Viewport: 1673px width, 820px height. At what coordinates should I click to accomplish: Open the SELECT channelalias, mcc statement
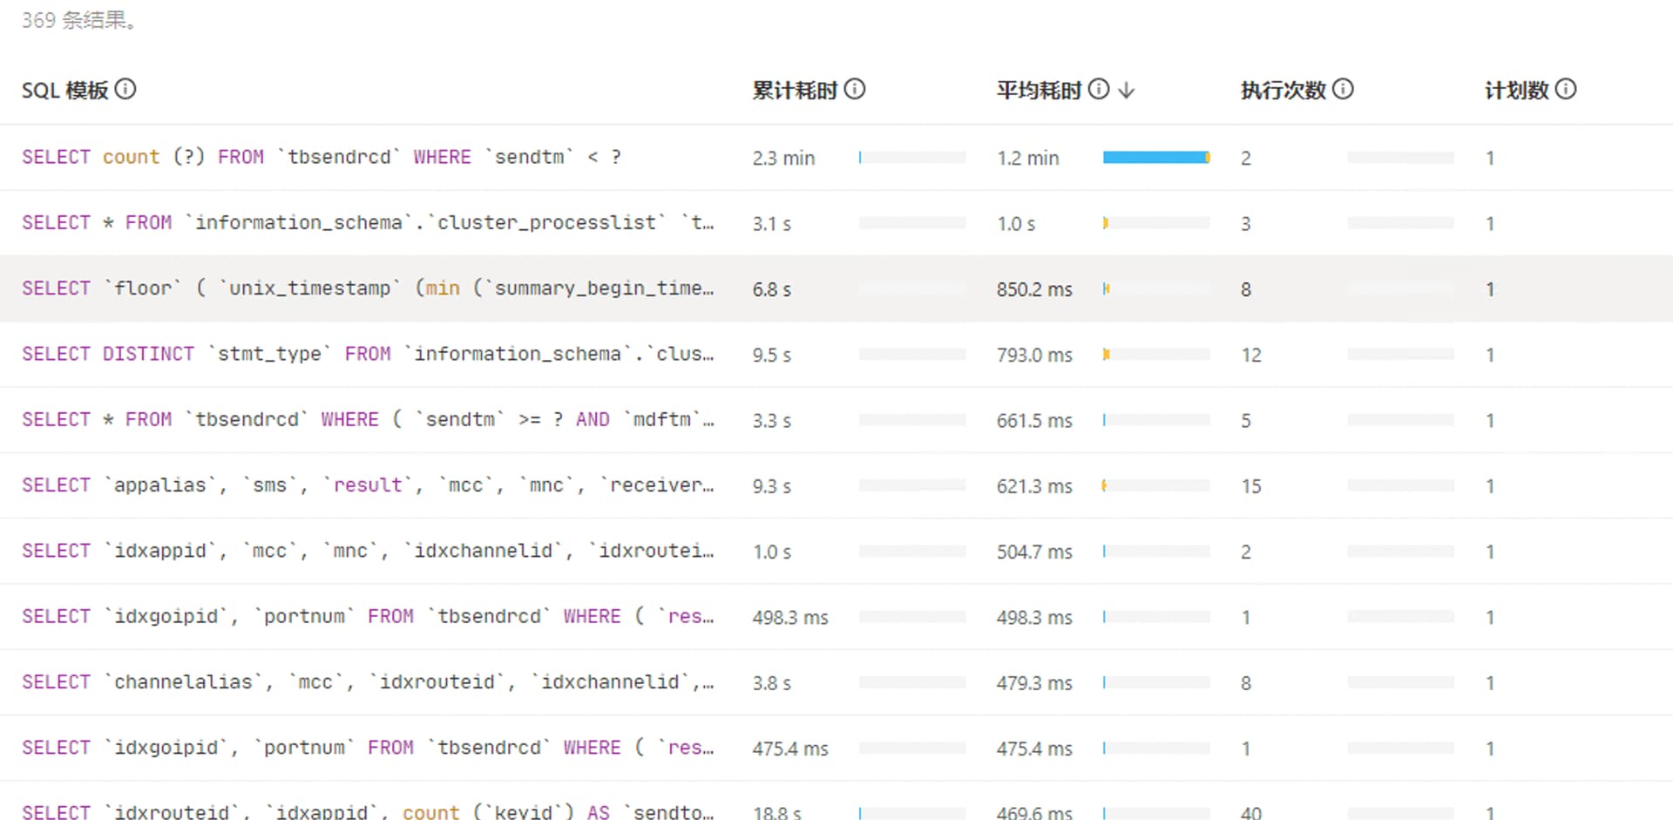pos(367,682)
